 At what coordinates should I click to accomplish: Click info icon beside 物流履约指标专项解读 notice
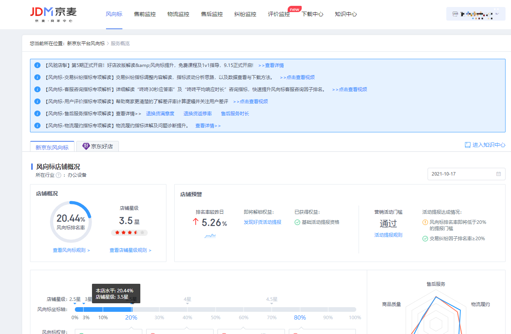point(37,126)
